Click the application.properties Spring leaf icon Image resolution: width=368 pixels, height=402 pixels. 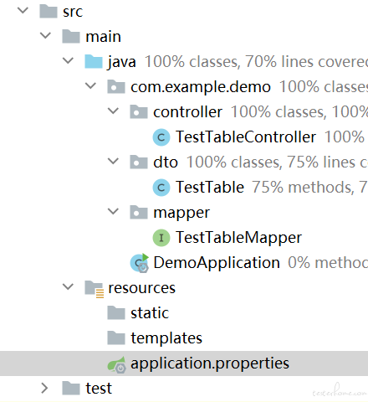(117, 364)
